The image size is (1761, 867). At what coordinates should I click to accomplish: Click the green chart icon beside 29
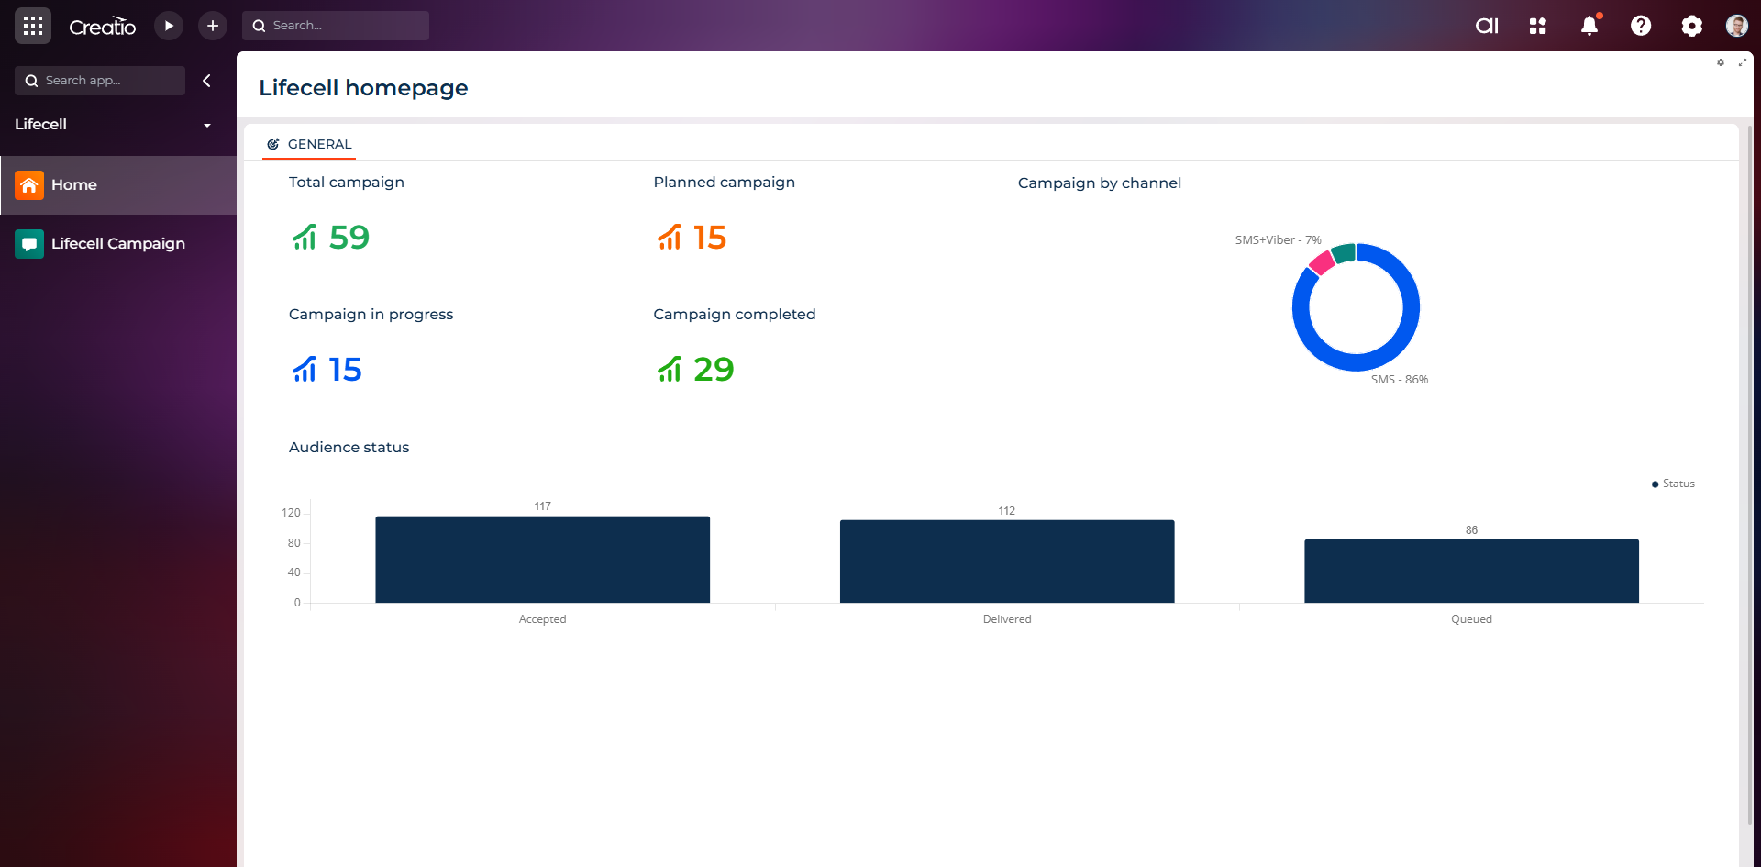(670, 370)
